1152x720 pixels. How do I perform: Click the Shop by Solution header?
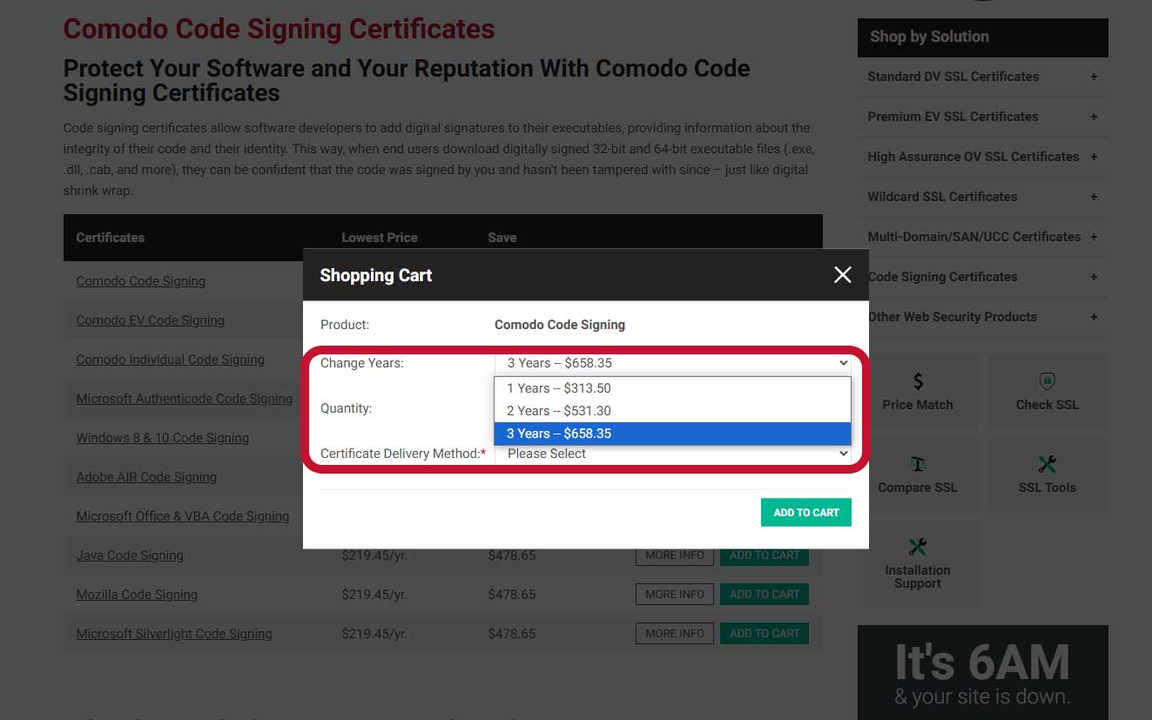(928, 37)
